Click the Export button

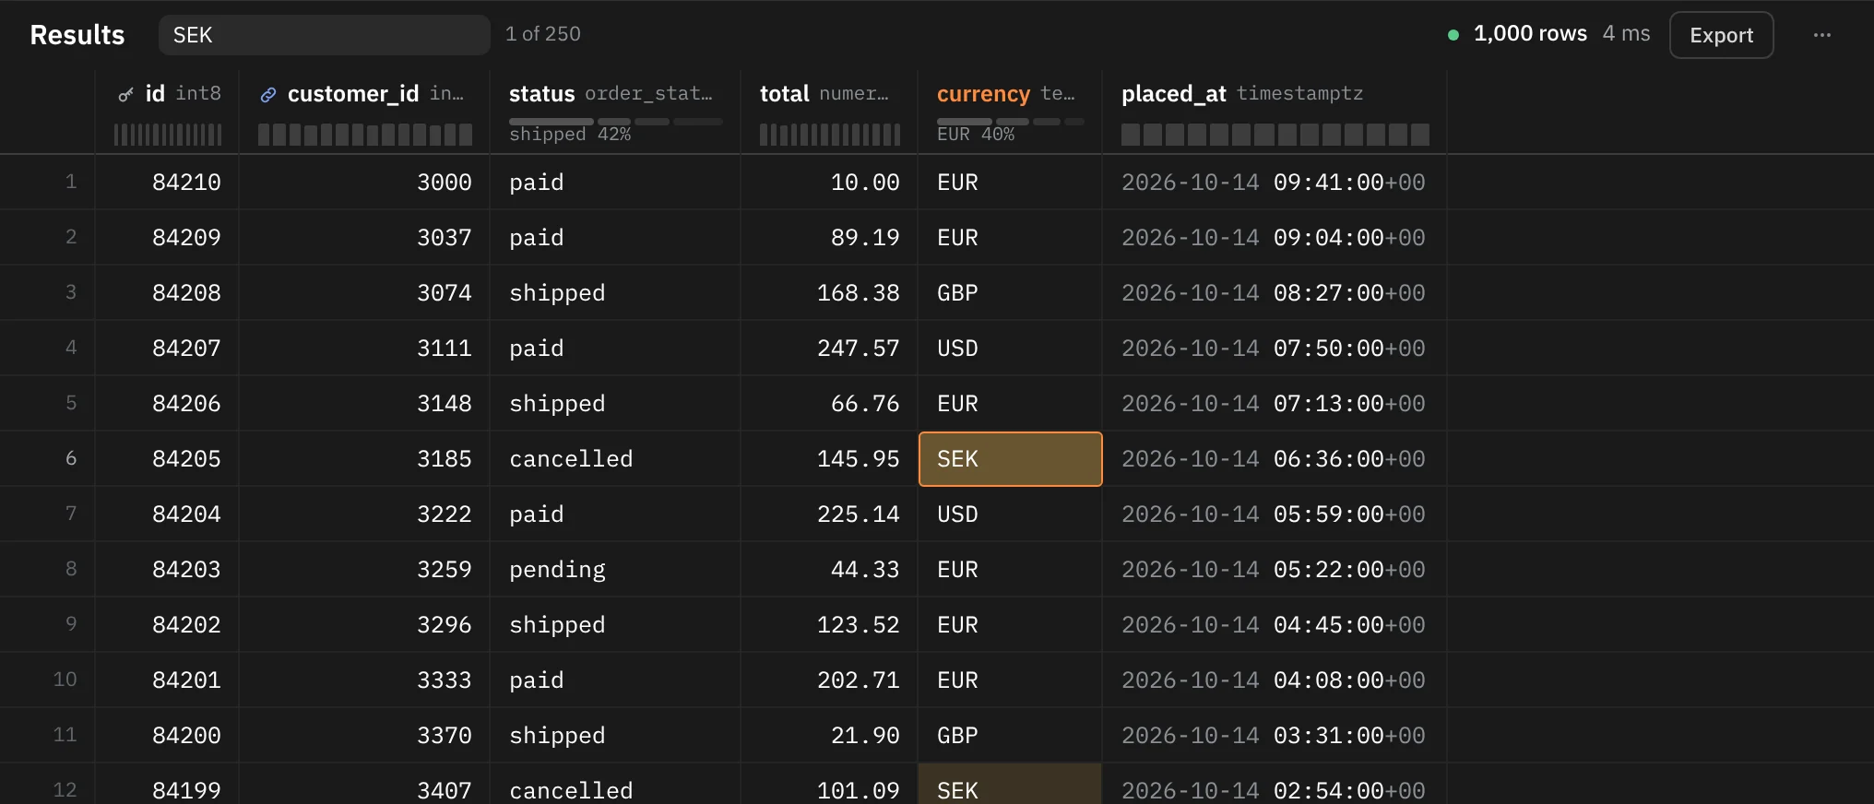1721,35
